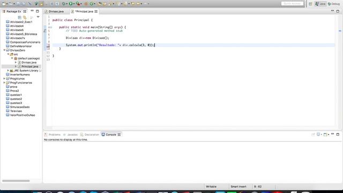The image size is (343, 193).
Task: Click the 'Writable' status bar entry
Action: (211, 187)
